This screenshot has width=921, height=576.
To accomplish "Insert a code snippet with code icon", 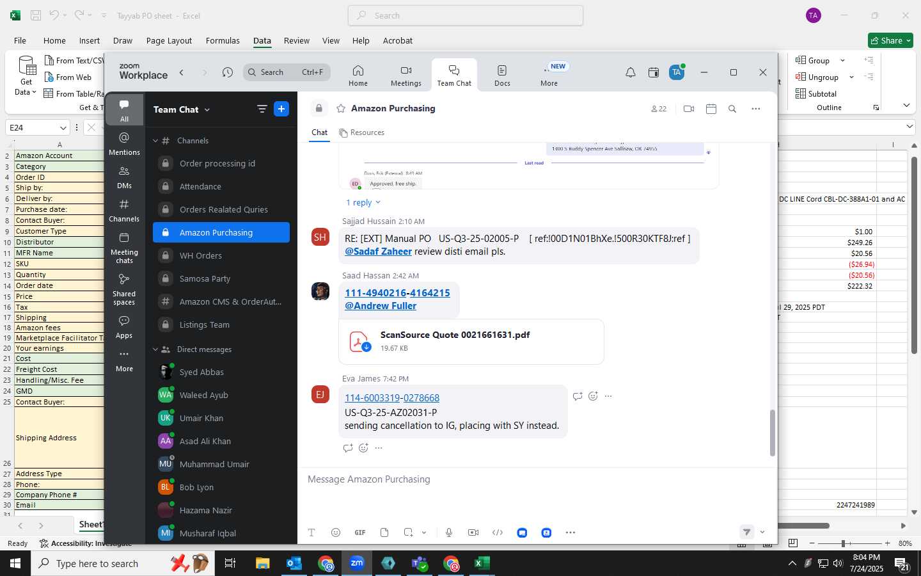I will coord(498,532).
